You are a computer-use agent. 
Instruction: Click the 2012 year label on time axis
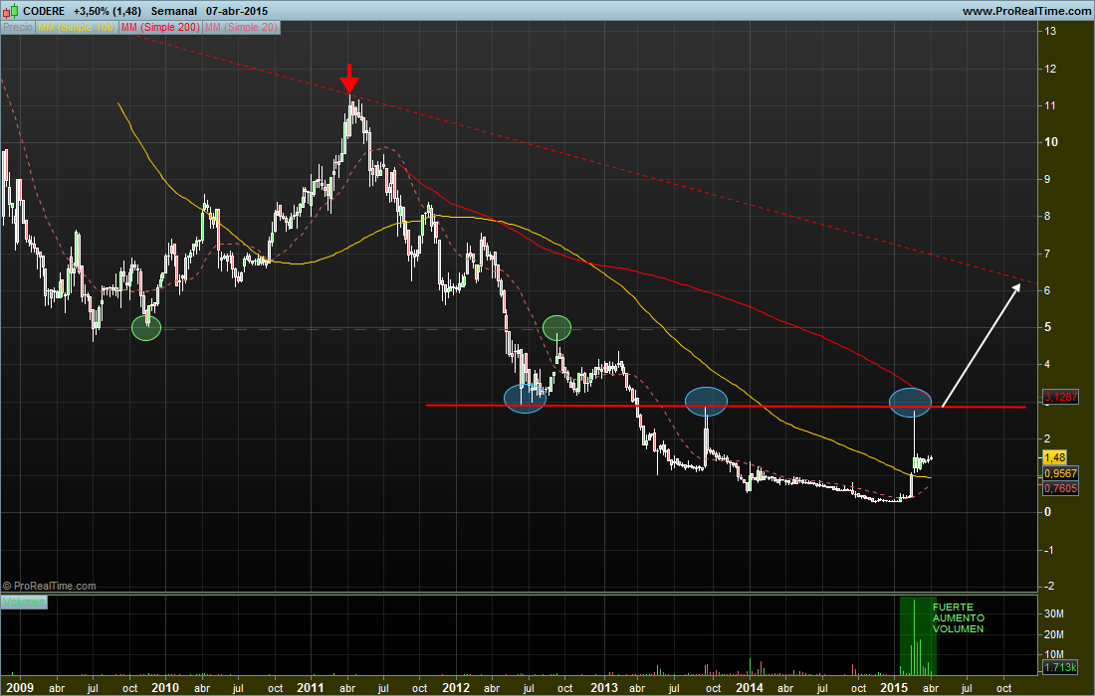[x=456, y=688]
